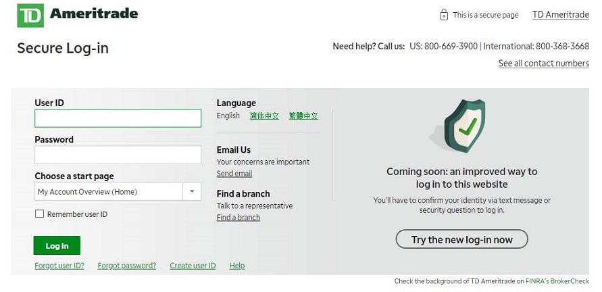Click Try the new log-in now button
The image size is (602, 292).
pos(462,239)
